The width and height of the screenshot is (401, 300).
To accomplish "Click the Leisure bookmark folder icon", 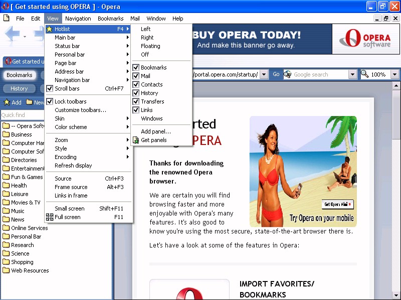I will pos(6,193).
